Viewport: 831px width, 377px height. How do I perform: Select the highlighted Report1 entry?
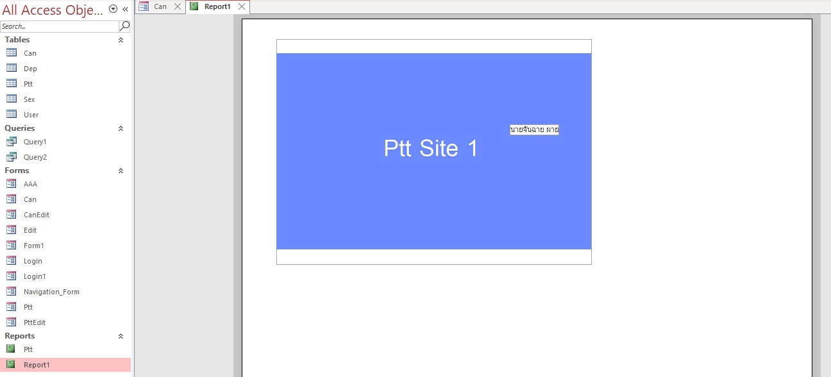(65, 365)
